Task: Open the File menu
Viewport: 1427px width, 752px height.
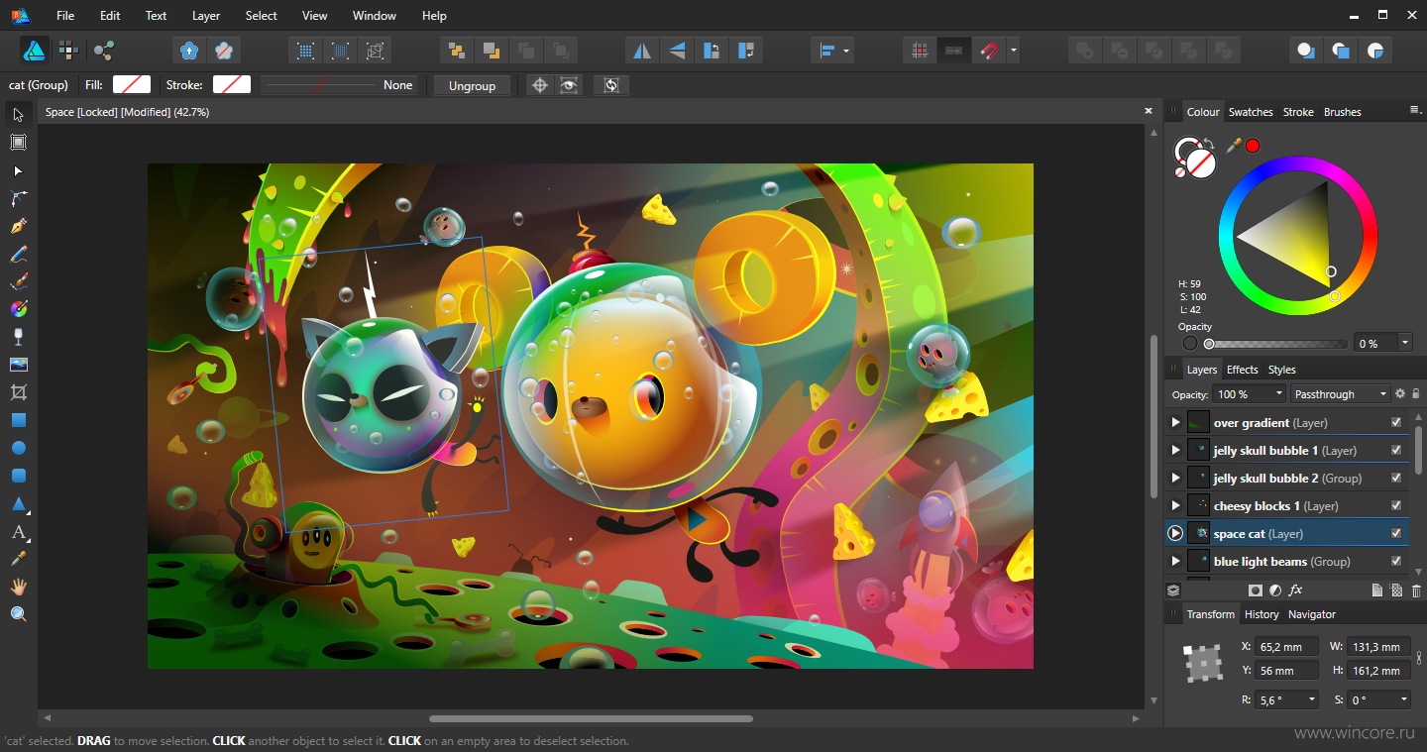Action: point(65,16)
